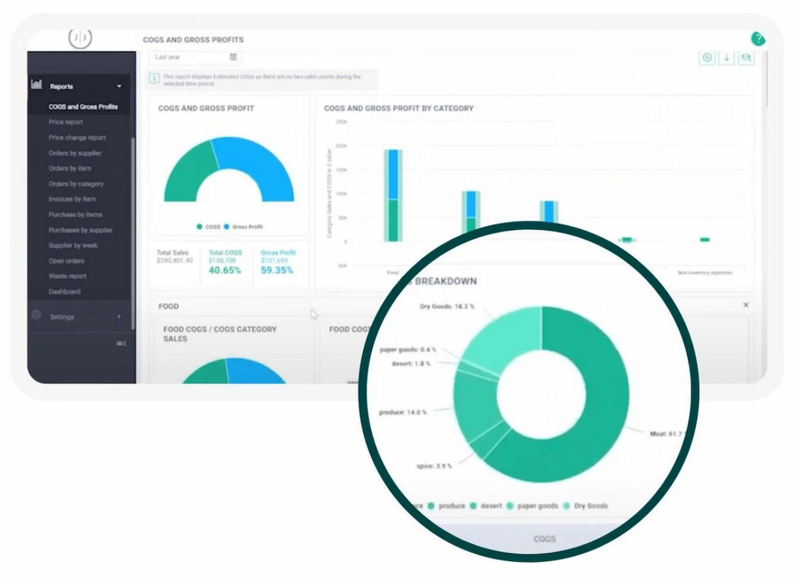
Task: Click the info icon on the Estimated COGs notice
Action: (x=153, y=77)
